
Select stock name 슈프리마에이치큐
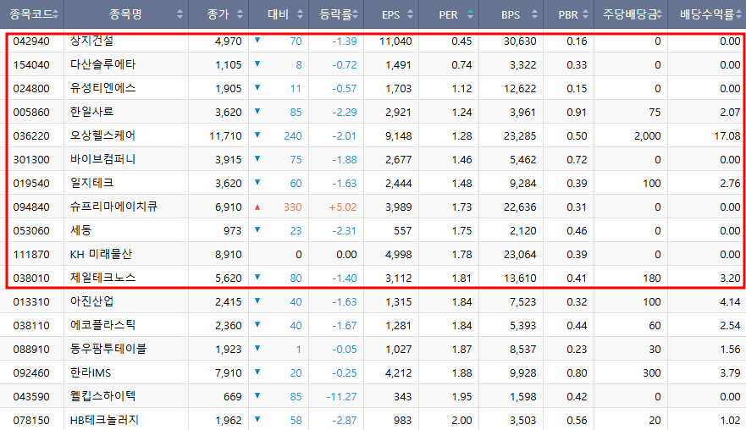113,207
